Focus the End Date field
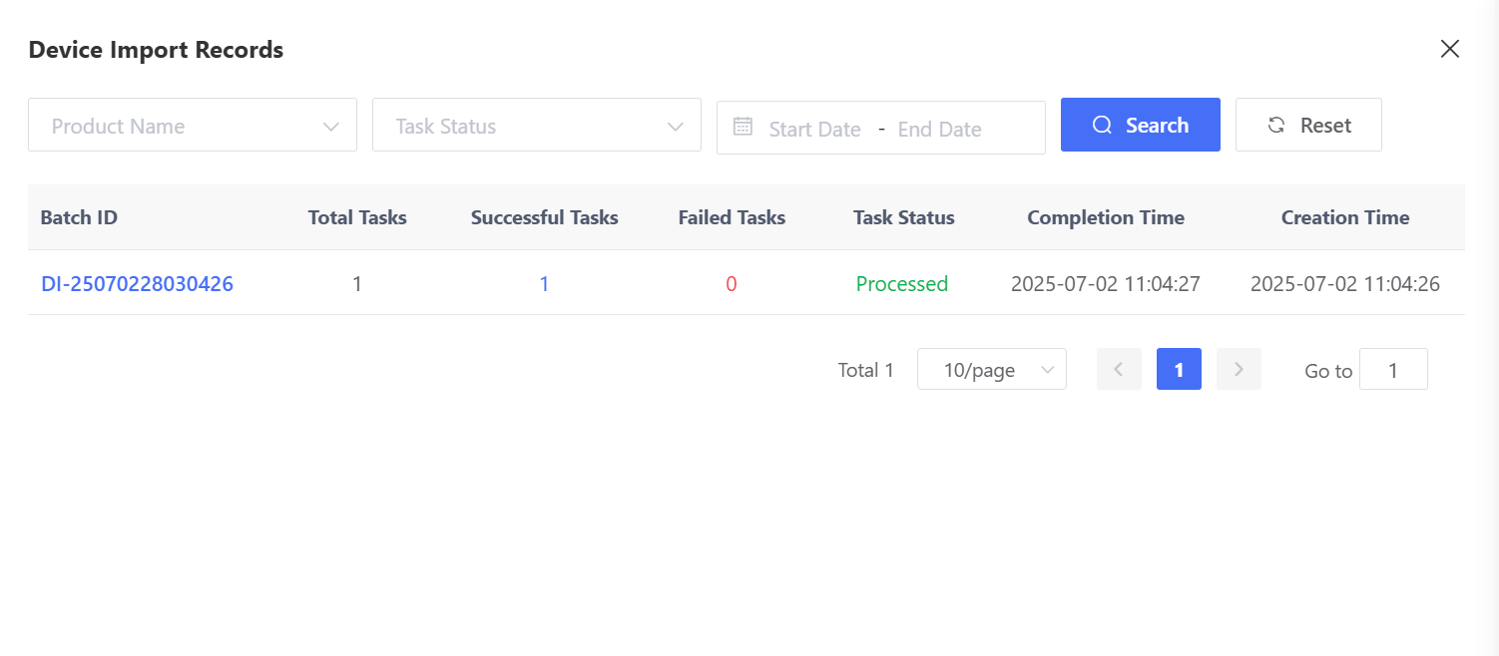 pos(939,129)
